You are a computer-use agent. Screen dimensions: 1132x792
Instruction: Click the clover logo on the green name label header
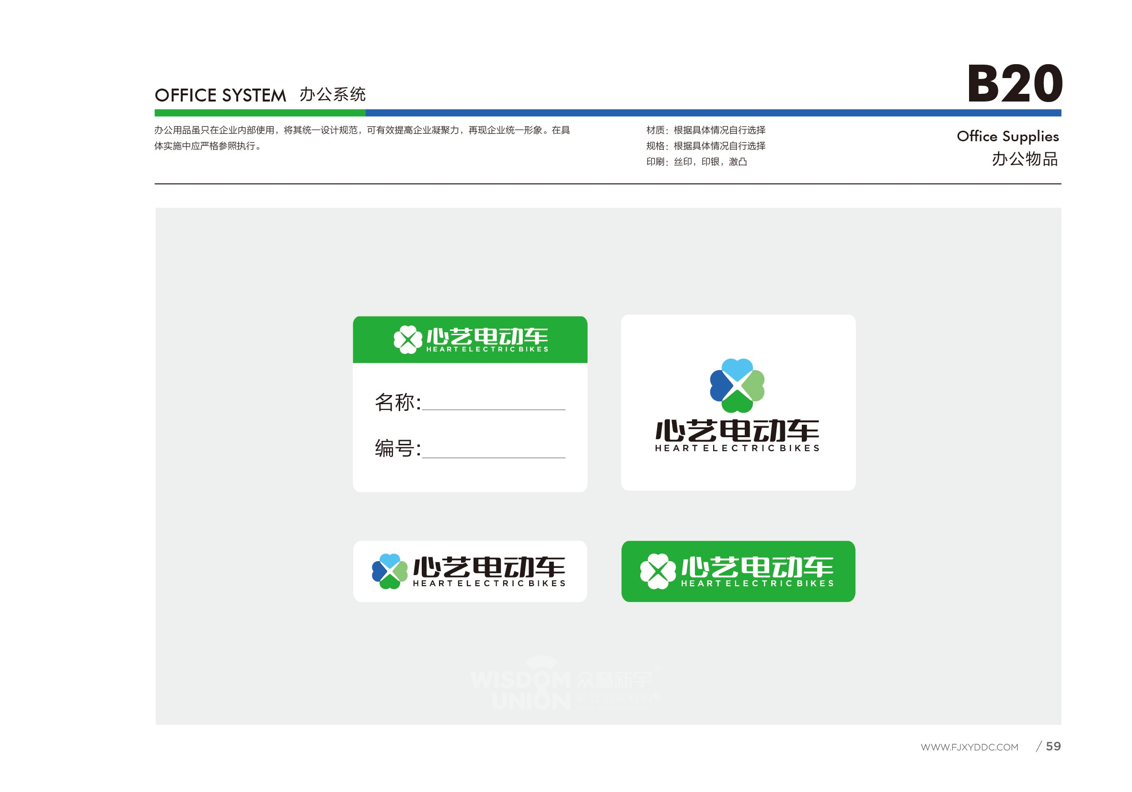click(x=408, y=339)
